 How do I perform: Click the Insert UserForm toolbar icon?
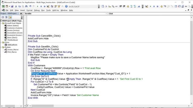click(7, 6)
